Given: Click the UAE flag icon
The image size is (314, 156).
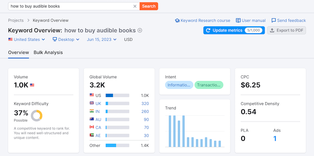Looking at the screenshot, I should 92,135.
